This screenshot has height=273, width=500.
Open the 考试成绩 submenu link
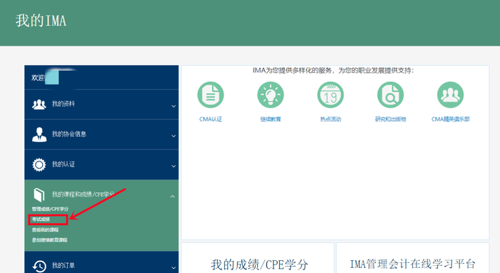pos(41,219)
